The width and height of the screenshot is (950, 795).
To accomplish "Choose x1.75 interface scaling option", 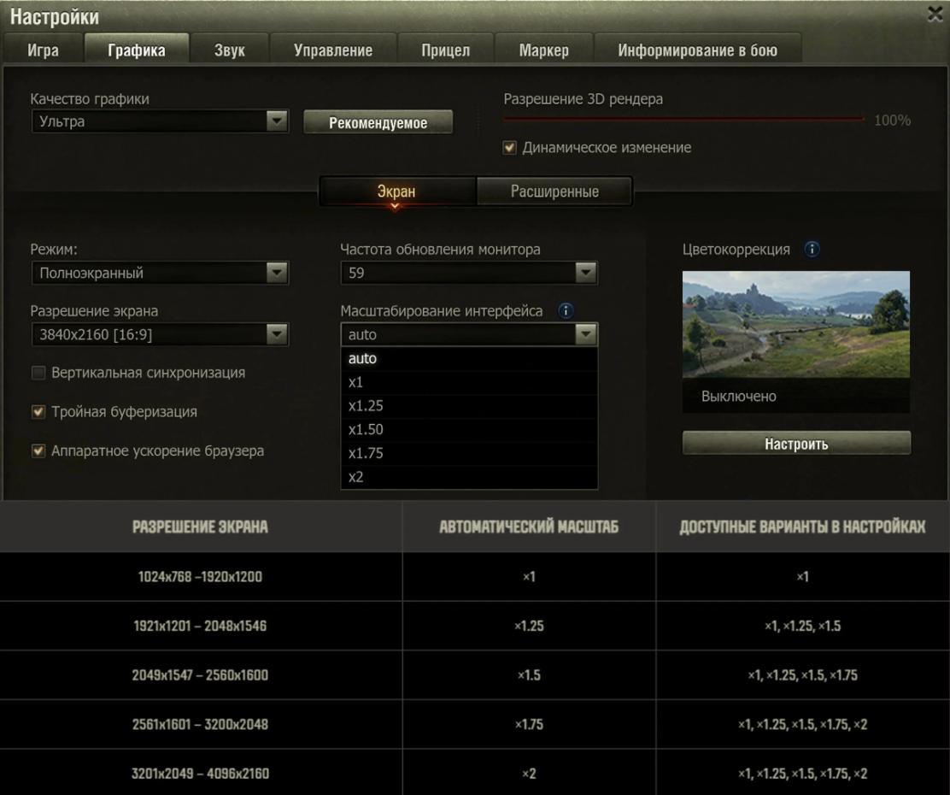I will pyautogui.click(x=469, y=453).
